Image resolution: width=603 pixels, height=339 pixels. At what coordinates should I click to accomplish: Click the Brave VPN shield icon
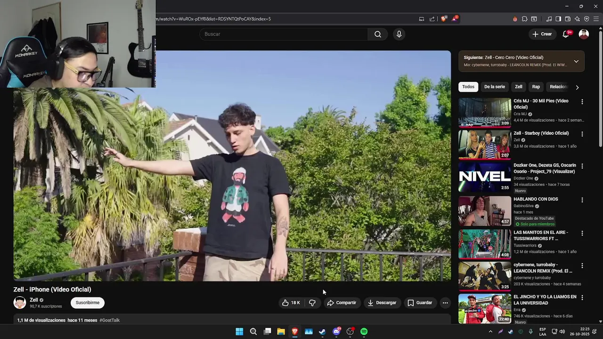pyautogui.click(x=587, y=19)
